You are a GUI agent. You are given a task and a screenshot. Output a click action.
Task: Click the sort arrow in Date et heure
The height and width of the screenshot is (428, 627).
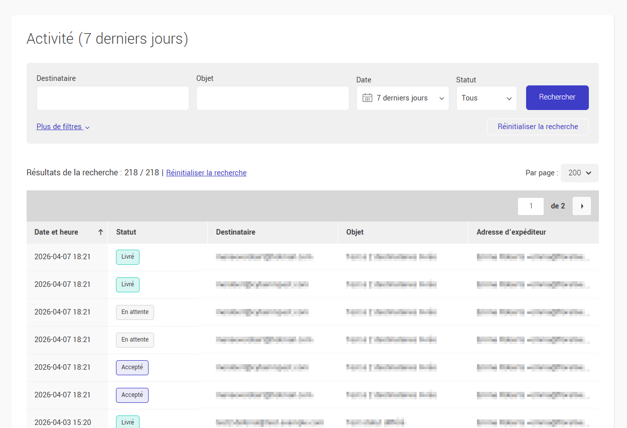[x=100, y=232]
